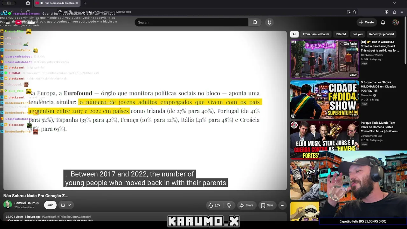Close the Não Sobrou Nada tab
Screen dimensions: 407x229
pos(77,3)
